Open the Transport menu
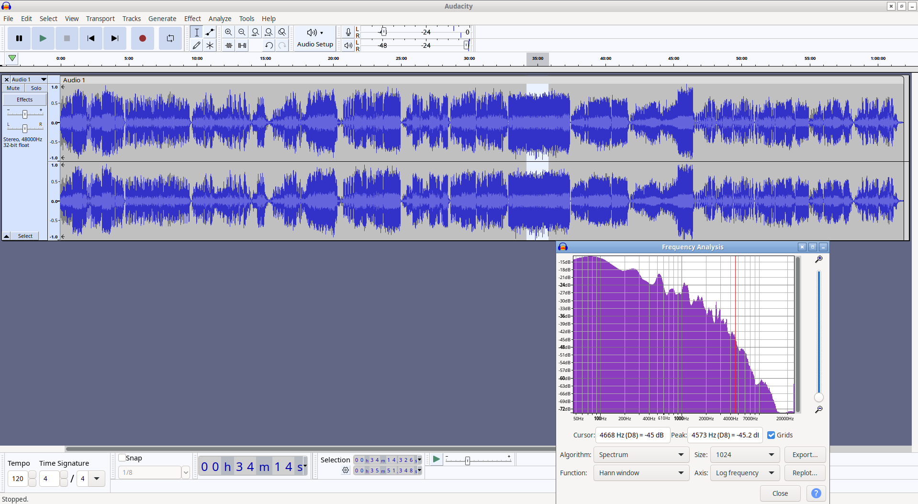The width and height of the screenshot is (918, 504). (x=101, y=19)
